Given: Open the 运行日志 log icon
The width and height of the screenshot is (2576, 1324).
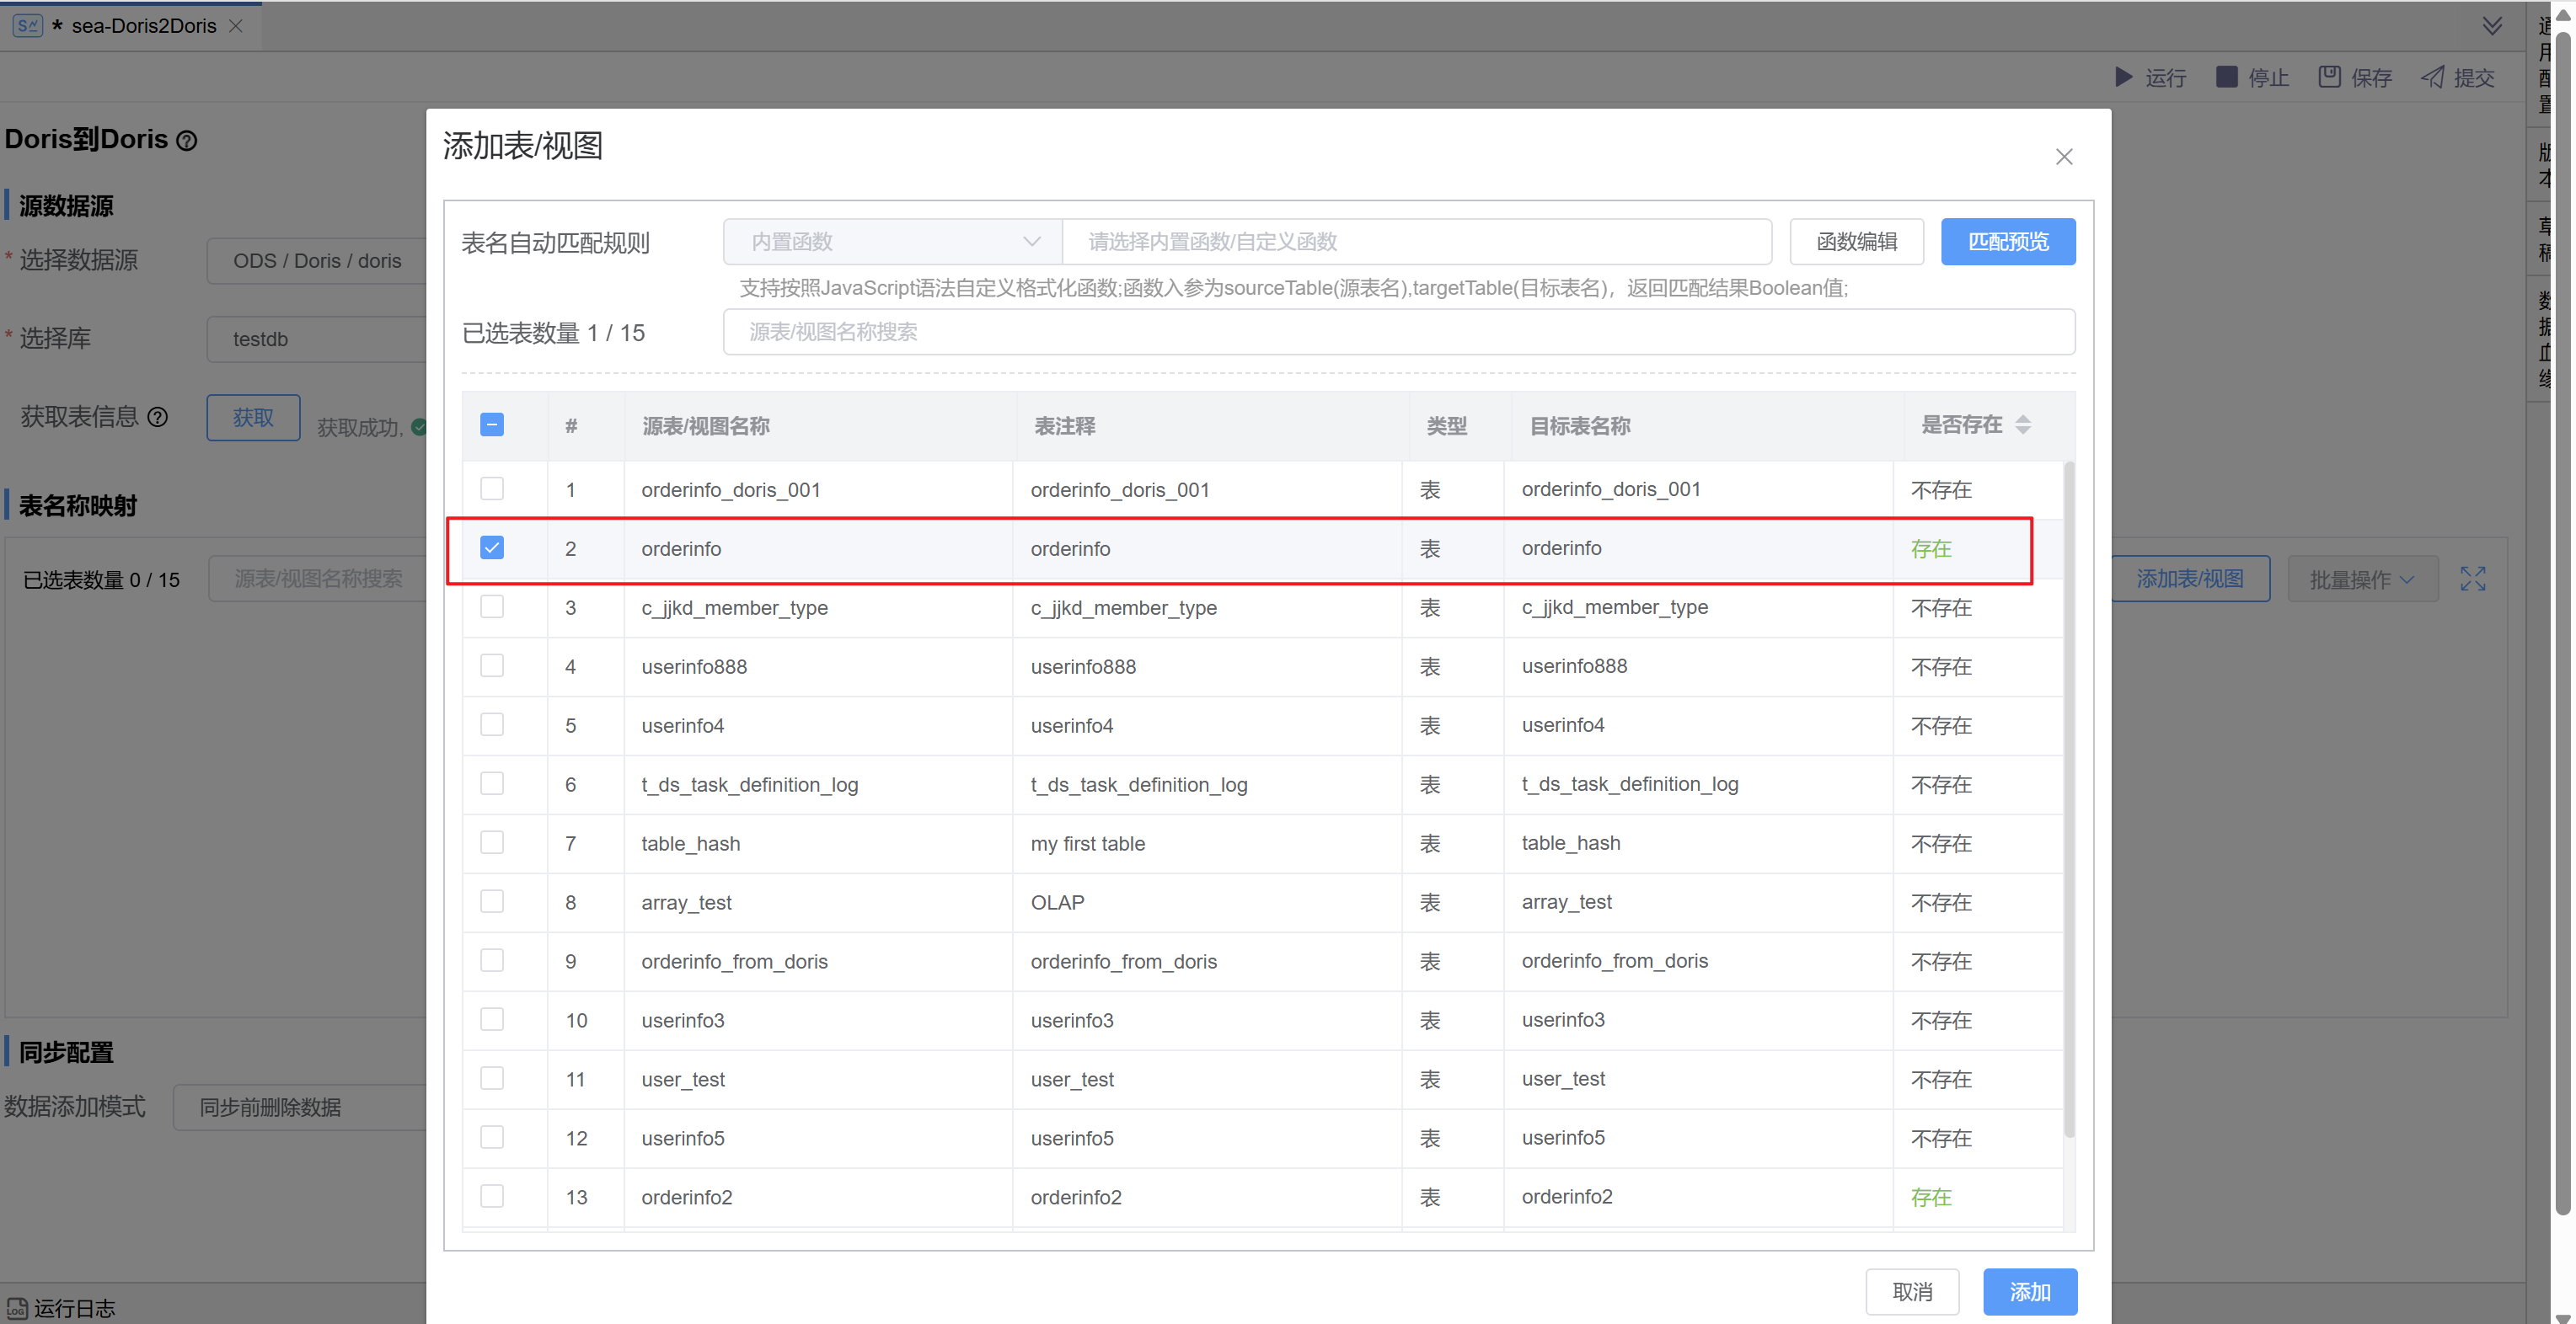Looking at the screenshot, I should click(x=17, y=1308).
